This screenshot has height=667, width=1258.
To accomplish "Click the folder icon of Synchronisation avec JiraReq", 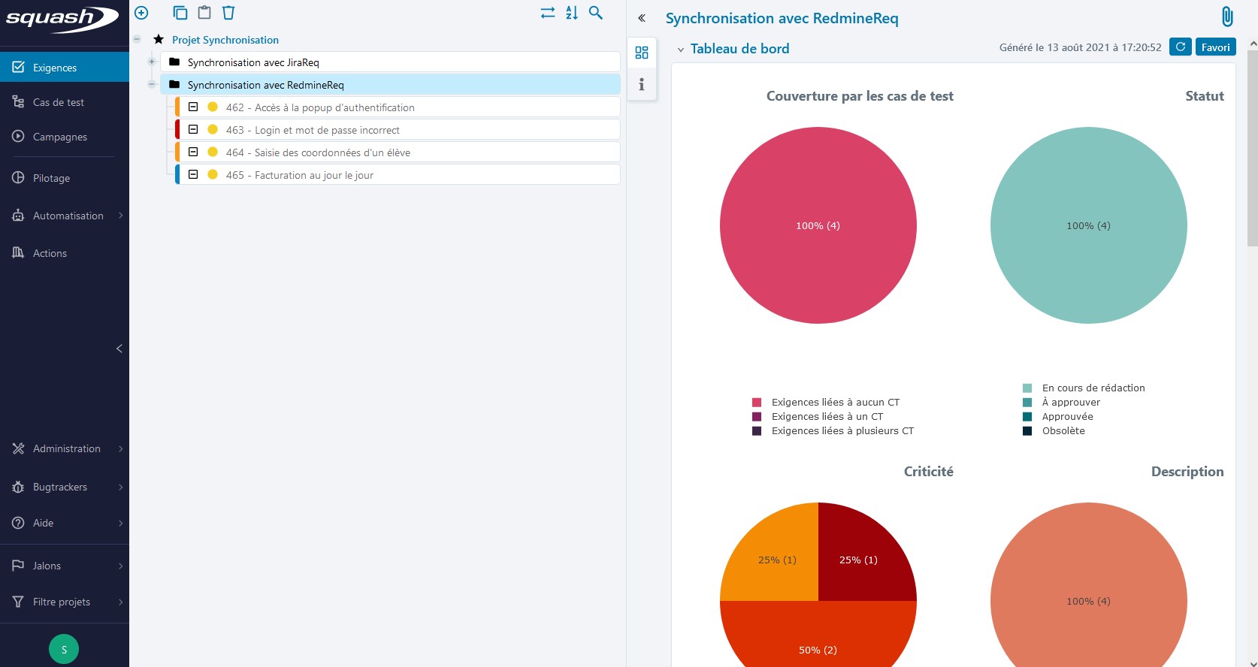I will pos(174,62).
